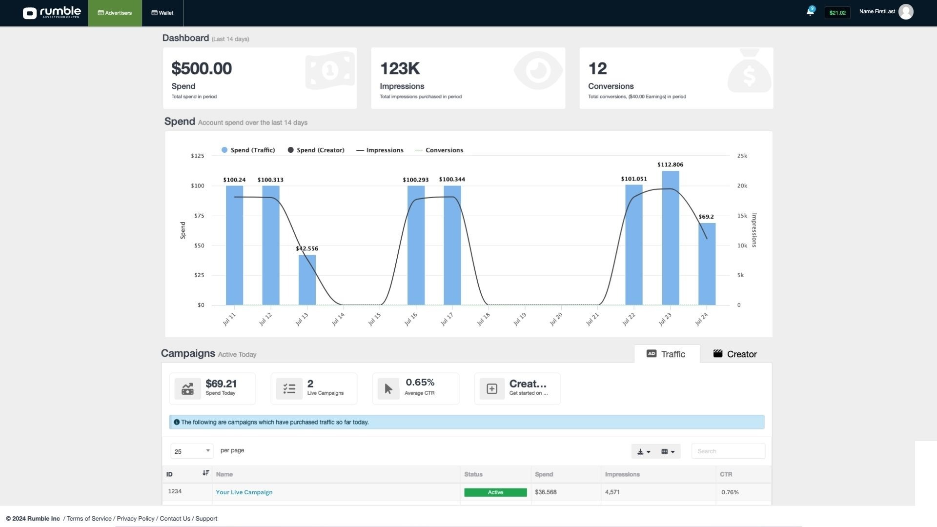Click the user profile avatar

point(906,12)
